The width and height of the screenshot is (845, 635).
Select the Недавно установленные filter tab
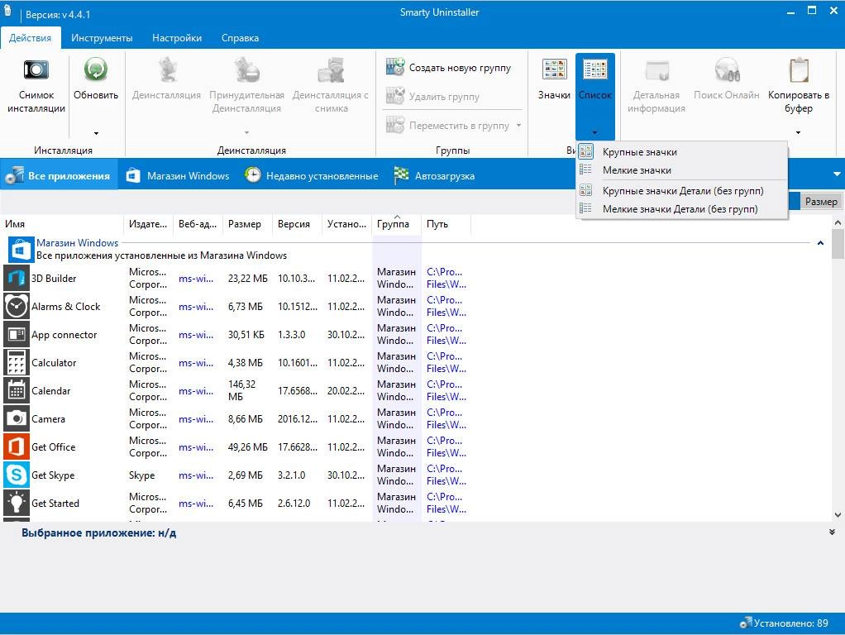click(x=312, y=175)
